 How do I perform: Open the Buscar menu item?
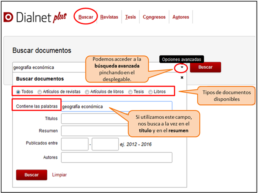pyautogui.click(x=86, y=17)
